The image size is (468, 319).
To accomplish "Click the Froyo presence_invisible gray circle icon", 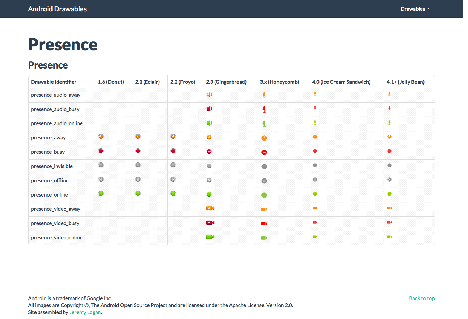I will 173,165.
